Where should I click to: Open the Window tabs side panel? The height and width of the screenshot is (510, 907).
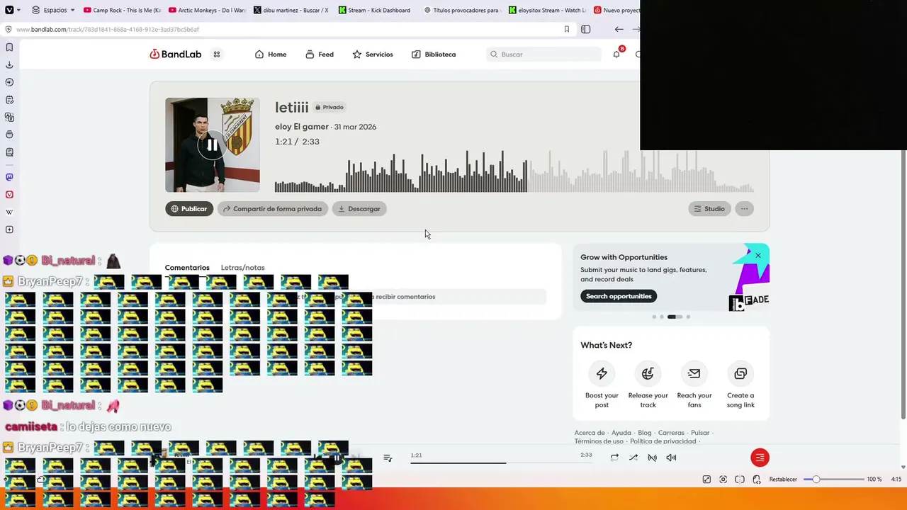tap(9, 135)
